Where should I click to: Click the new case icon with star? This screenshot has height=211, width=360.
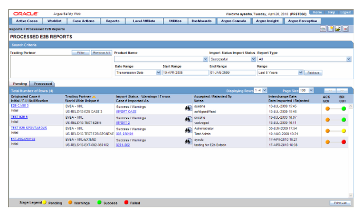click(330, 29)
